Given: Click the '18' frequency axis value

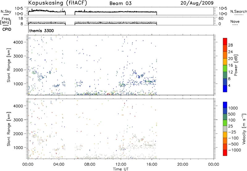Looking at the screenshot, I should coord(21,19).
